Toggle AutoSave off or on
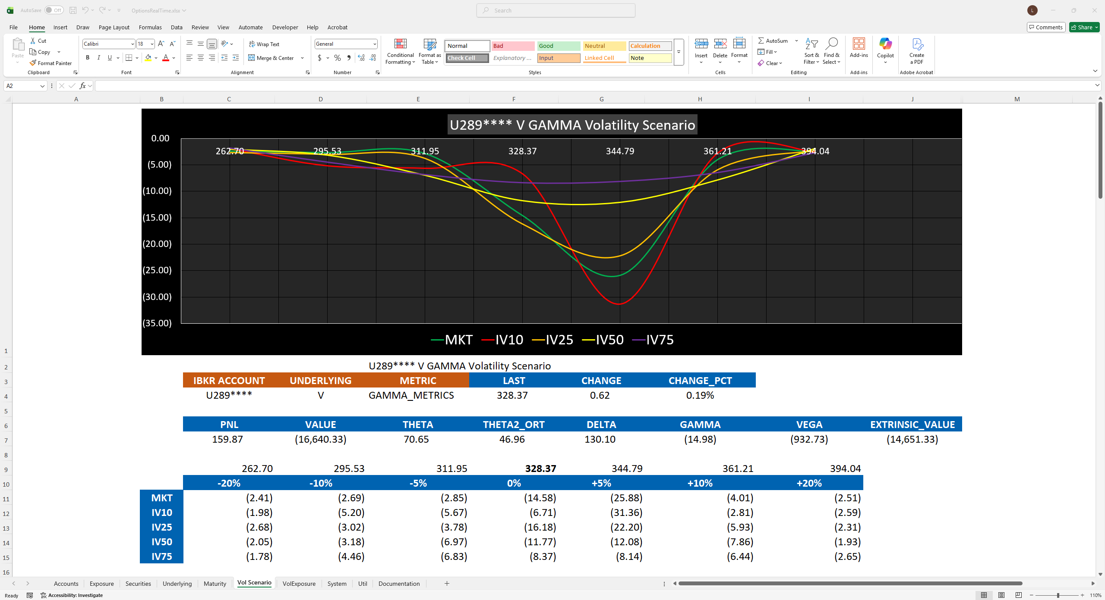This screenshot has height=600, width=1105. [54, 10]
